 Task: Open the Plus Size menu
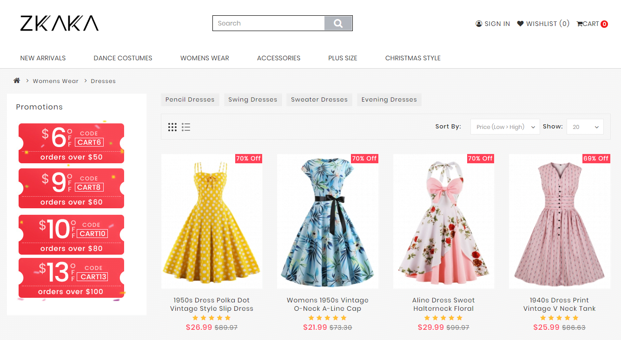[343, 58]
